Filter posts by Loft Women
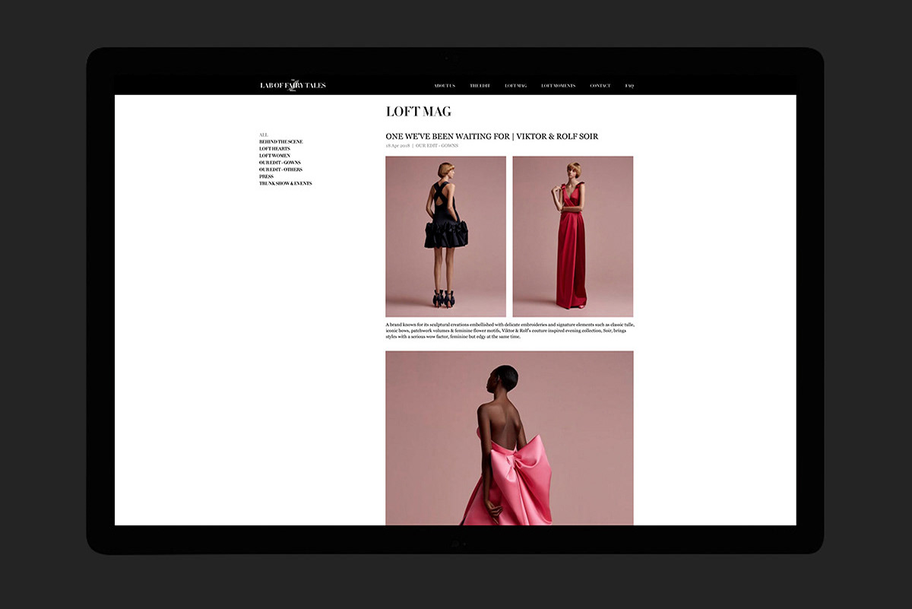 pyautogui.click(x=274, y=156)
